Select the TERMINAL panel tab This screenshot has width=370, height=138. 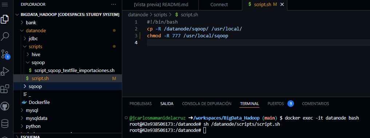click(x=250, y=104)
